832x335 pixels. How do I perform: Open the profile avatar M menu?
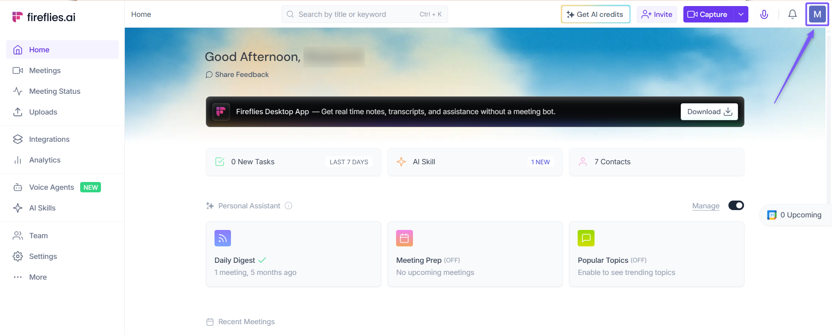[x=817, y=14]
